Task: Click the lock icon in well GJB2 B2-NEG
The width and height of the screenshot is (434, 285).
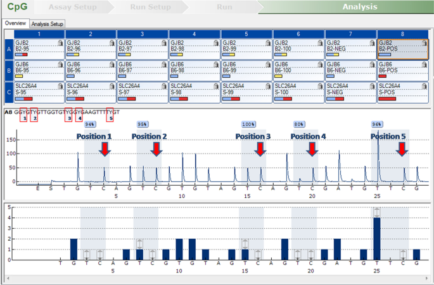Action: 372,43
